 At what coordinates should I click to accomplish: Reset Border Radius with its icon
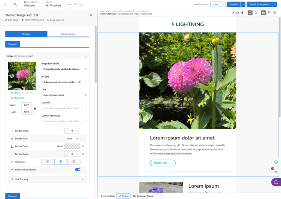tap(83, 154)
